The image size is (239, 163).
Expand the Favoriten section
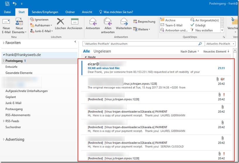pyautogui.click(x=4, y=43)
